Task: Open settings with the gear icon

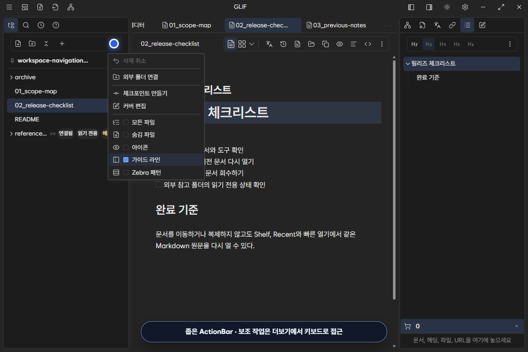Action: pos(465,7)
